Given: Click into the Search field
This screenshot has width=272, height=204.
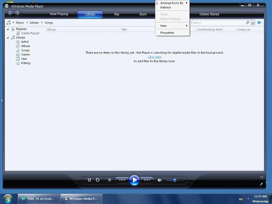Looking at the screenshot, I should pos(219,23).
